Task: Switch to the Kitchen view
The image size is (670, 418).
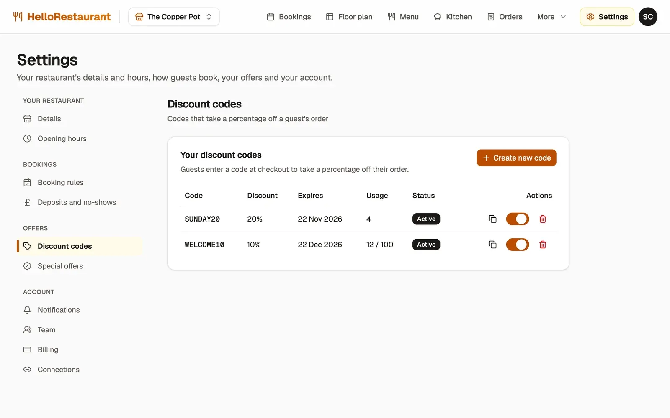Action: coord(453,17)
